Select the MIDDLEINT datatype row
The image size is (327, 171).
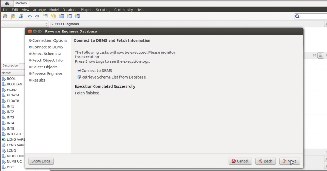[x=13, y=156]
